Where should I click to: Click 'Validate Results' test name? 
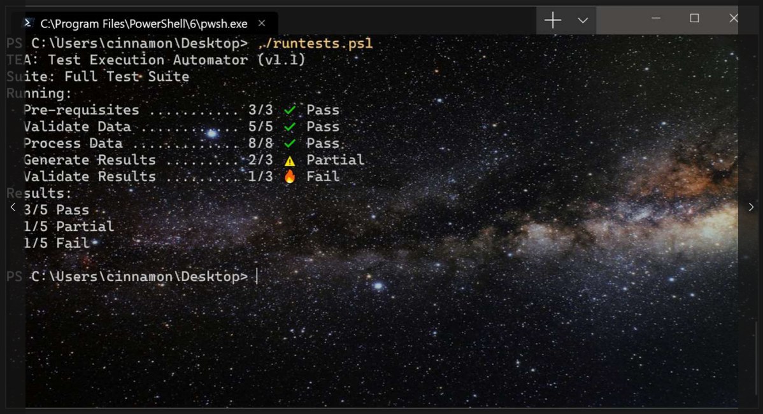[90, 176]
